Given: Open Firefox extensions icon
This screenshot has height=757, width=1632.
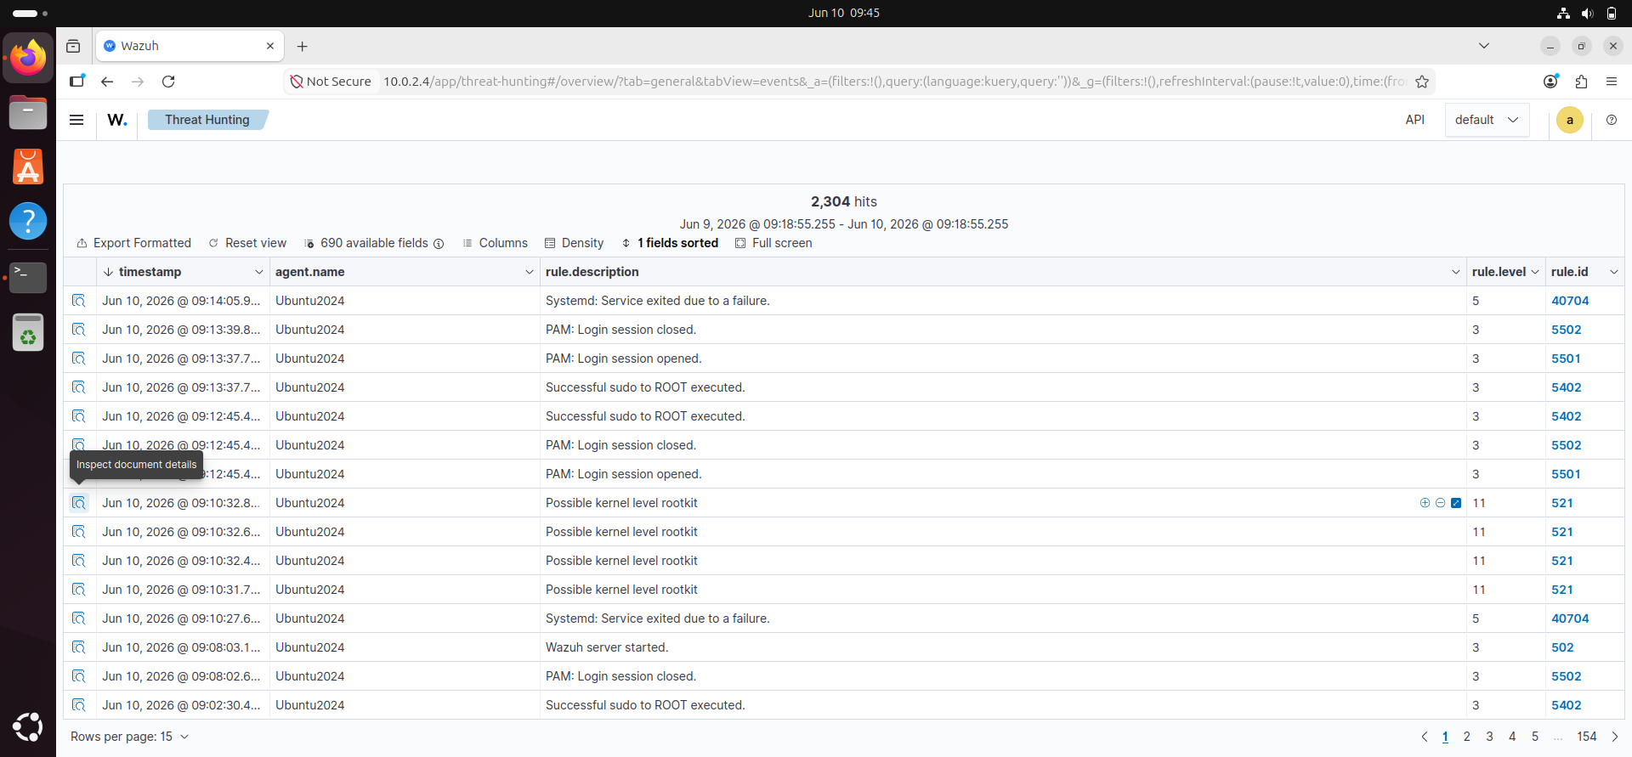Looking at the screenshot, I should tap(1581, 82).
